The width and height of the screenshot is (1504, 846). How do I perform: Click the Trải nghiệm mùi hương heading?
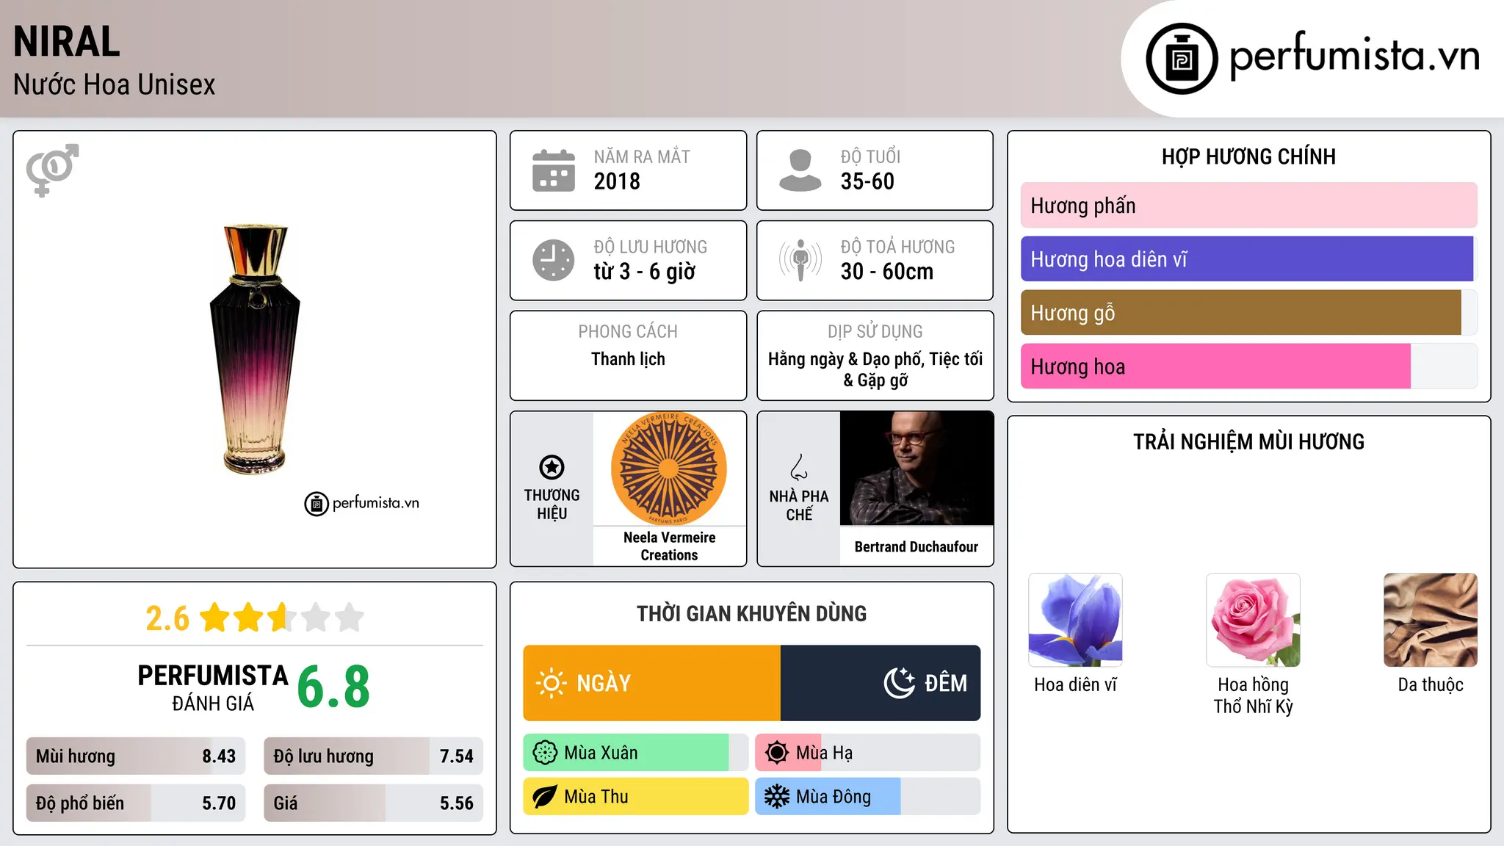coord(1248,442)
